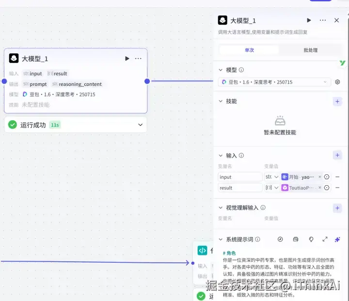The image size is (349, 301).
Task: Click the left input port of 大模型_1
Action: pyautogui.click(x=4, y=81)
